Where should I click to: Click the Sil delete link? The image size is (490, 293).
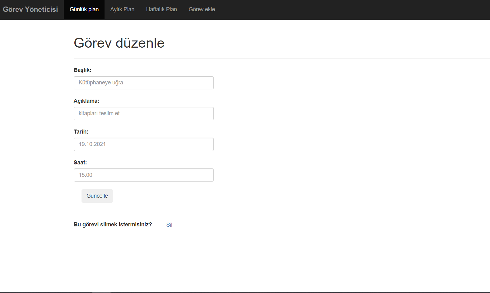click(x=169, y=225)
